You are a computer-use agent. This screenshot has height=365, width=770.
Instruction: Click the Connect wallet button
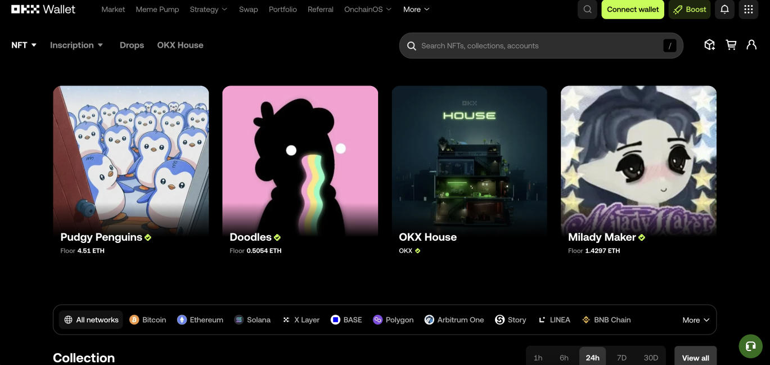pos(633,10)
